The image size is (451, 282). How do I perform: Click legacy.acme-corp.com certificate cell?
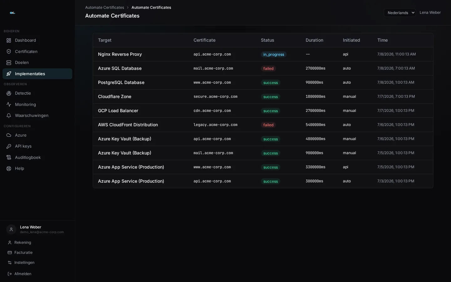[x=215, y=125]
